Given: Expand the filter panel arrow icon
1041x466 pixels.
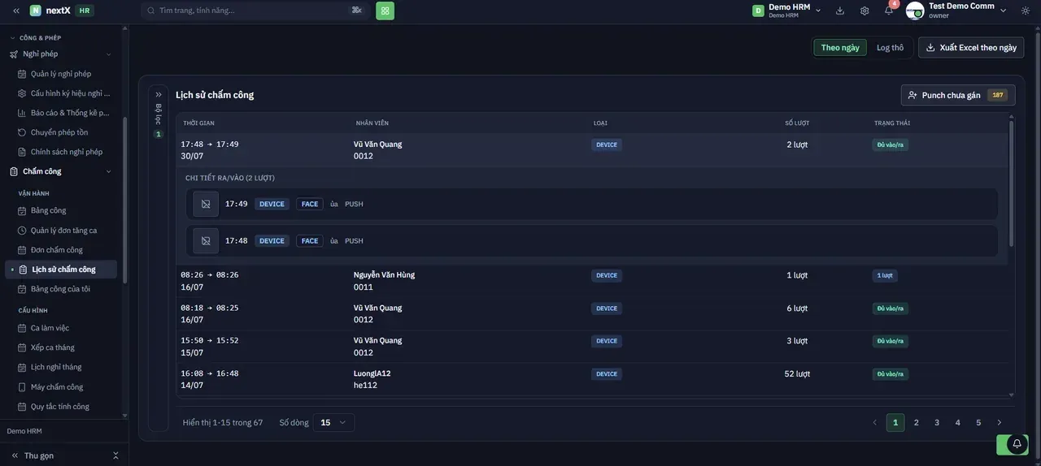Looking at the screenshot, I should (159, 95).
